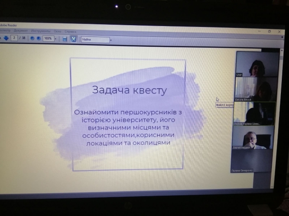289x216 pixels.
Task: Go to next page with the down arrow
Action: pos(6,38)
